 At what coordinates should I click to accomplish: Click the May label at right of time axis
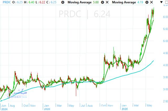(x=149, y=105)
